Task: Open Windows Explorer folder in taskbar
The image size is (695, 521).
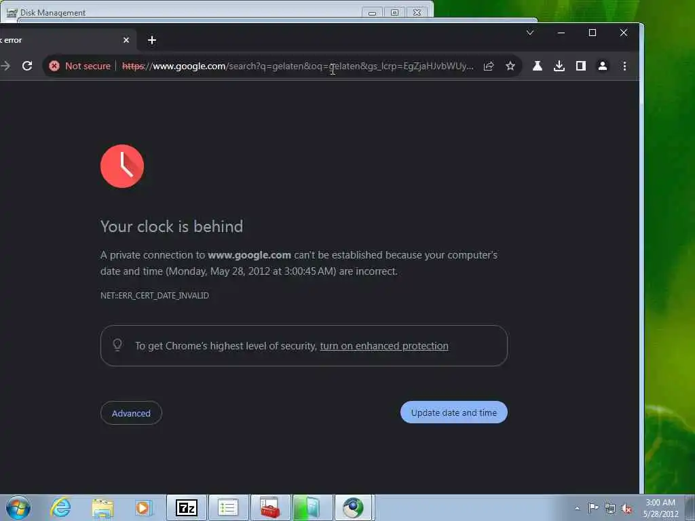Action: pos(103,508)
